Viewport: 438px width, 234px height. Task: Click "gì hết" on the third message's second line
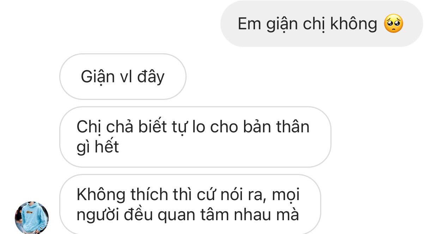(98, 147)
